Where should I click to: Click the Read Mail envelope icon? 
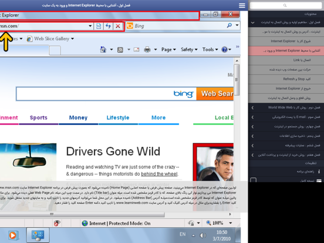[136, 49]
